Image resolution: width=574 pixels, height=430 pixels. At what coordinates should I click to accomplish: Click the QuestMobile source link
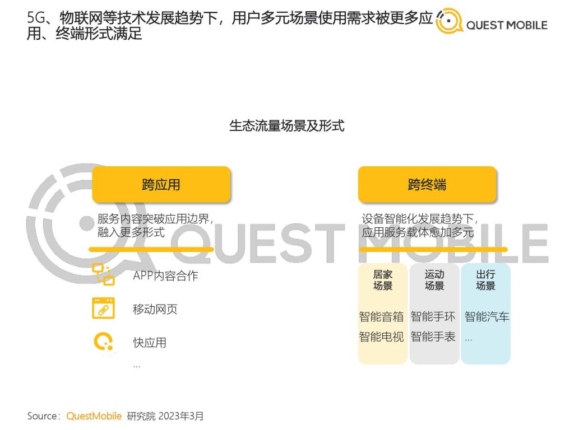(94, 416)
